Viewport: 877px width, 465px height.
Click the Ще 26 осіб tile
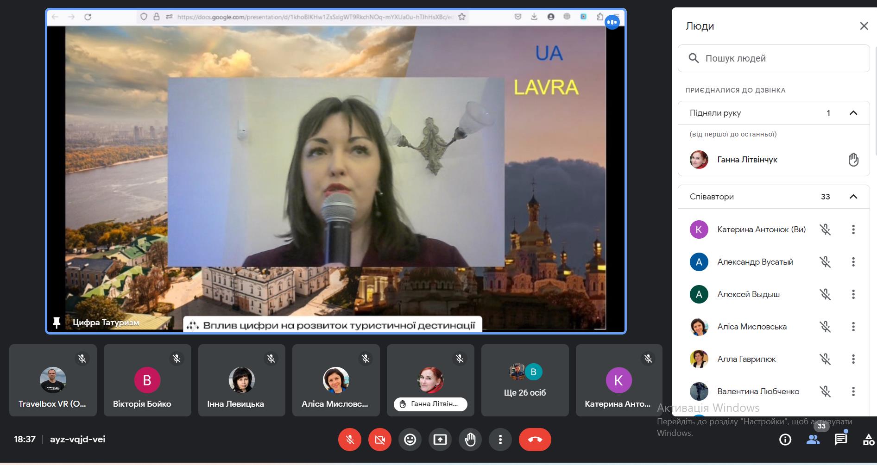tap(525, 380)
